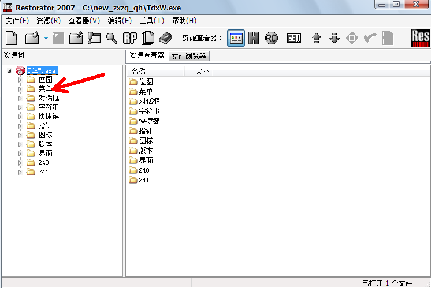This screenshot has width=431, height=288.
Task: Select 241 folder in resource tree
Action: click(x=43, y=172)
